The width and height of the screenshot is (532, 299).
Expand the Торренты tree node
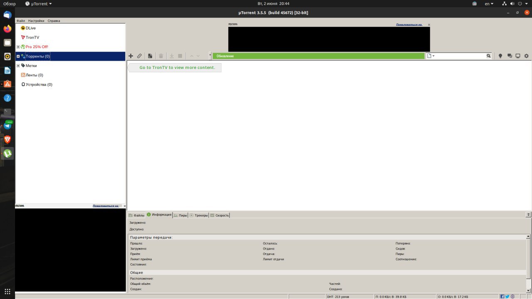18,56
